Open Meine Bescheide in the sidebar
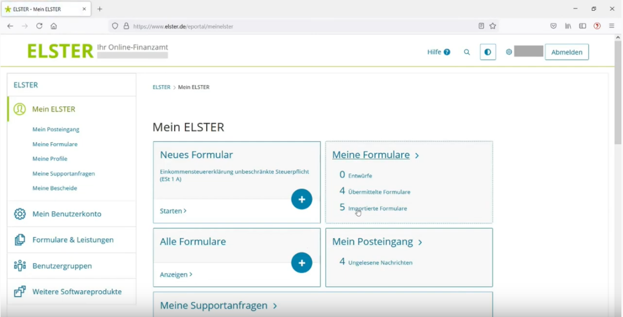Image resolution: width=623 pixels, height=317 pixels. (55, 188)
